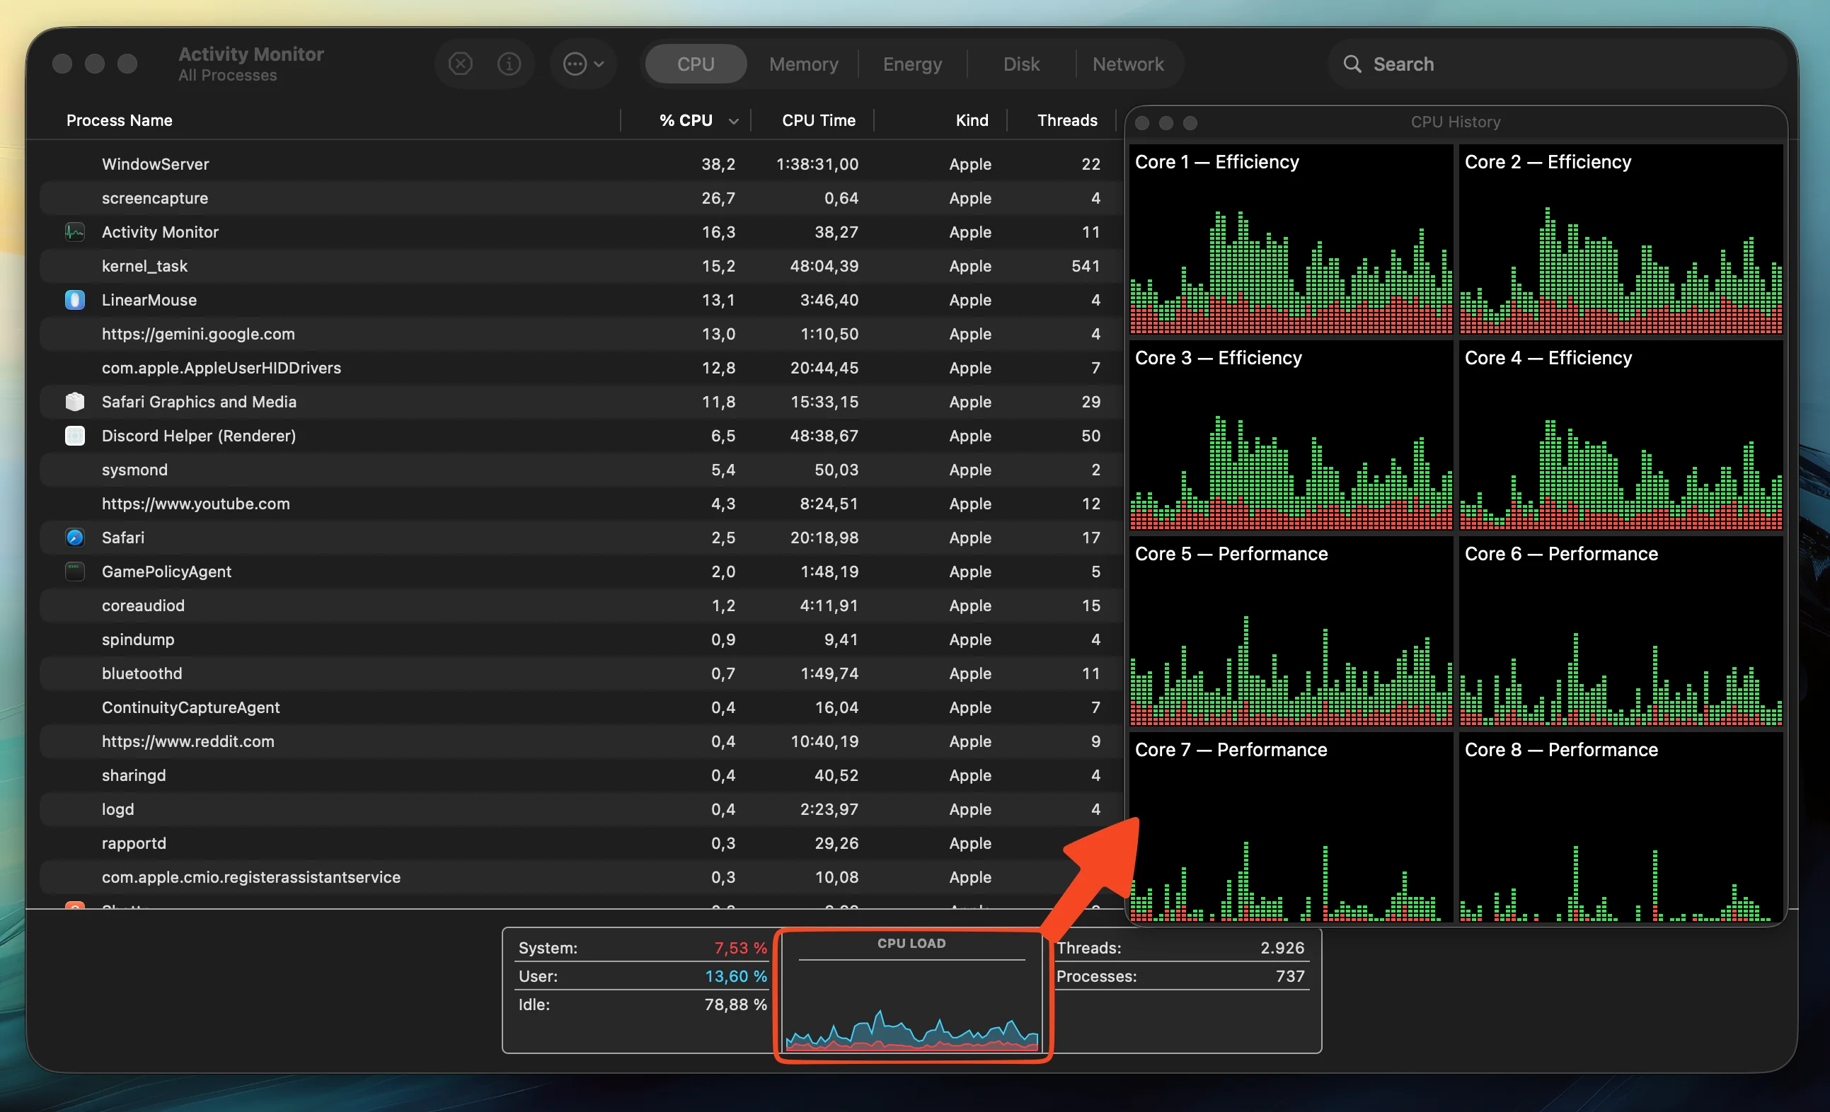The height and width of the screenshot is (1112, 1830).
Task: Click the CPU History window title
Action: pyautogui.click(x=1456, y=122)
